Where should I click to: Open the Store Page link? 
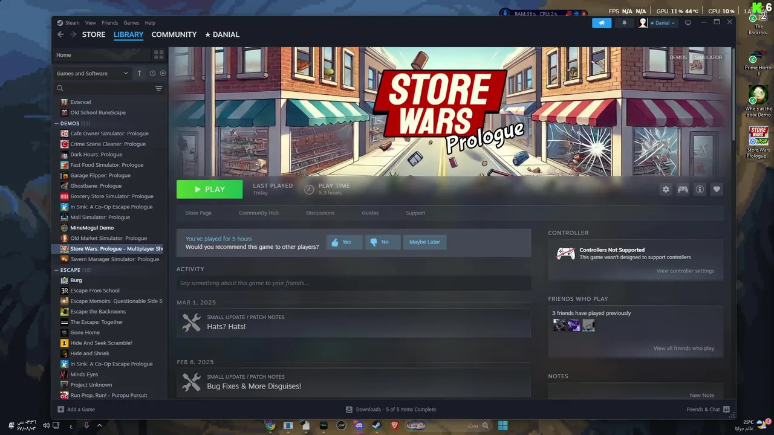pyautogui.click(x=198, y=213)
